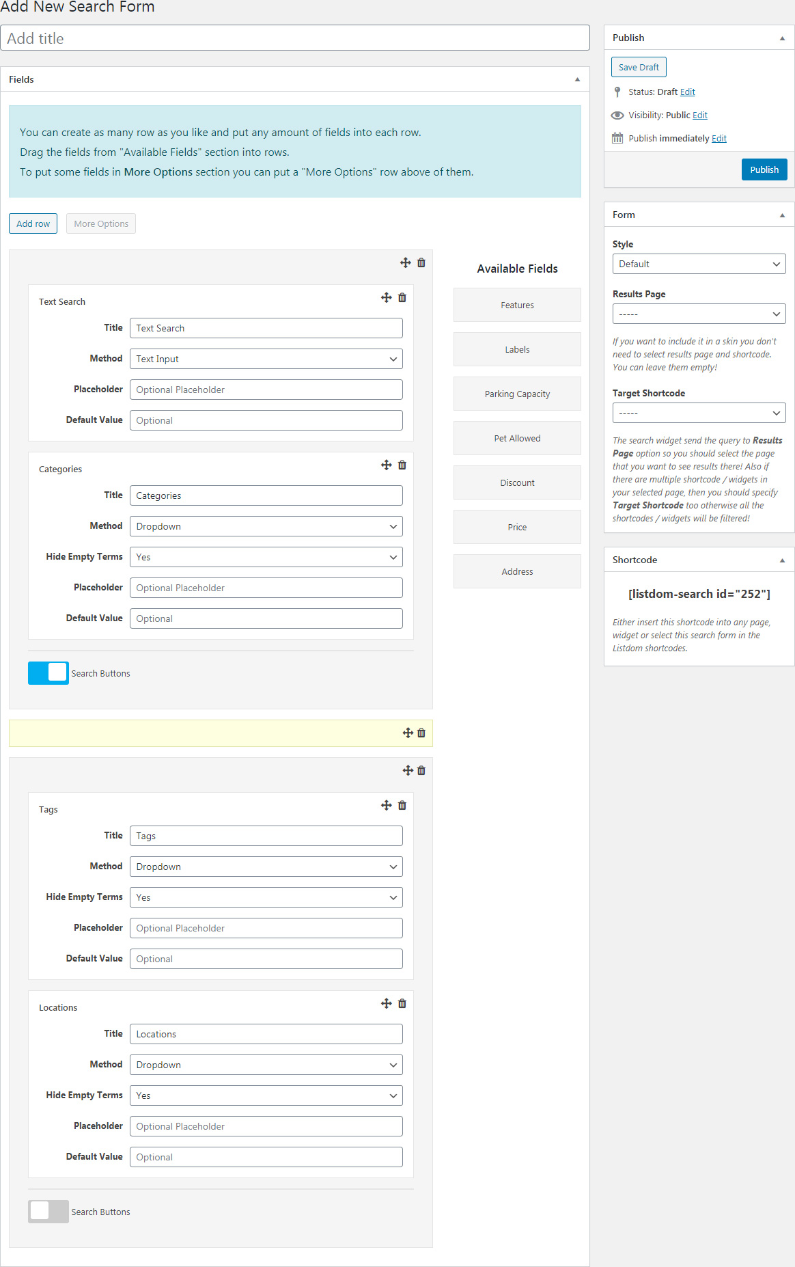This screenshot has width=795, height=1267.
Task: Select the Address available field
Action: [517, 571]
